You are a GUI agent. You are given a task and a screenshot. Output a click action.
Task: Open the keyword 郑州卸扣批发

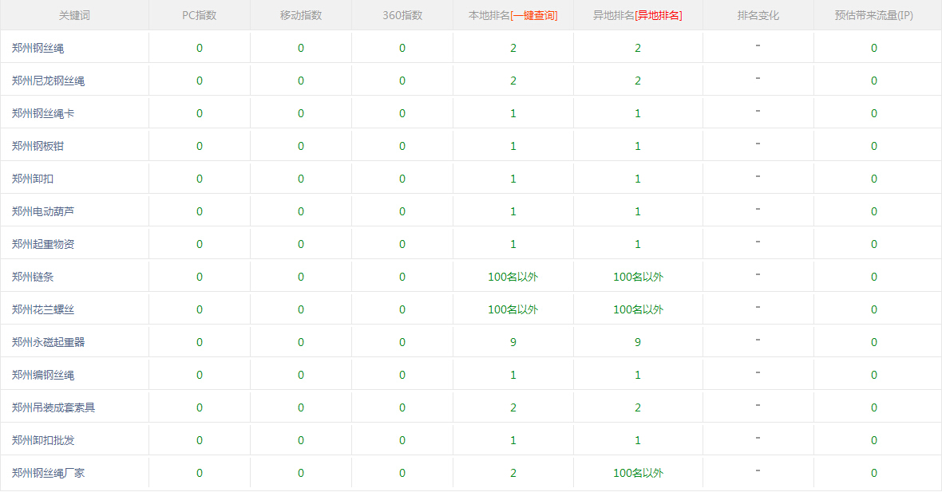(43, 440)
